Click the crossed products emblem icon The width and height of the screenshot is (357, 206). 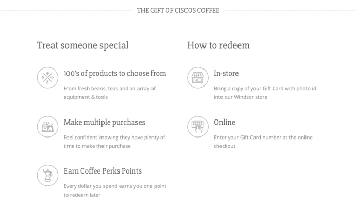pyautogui.click(x=47, y=78)
